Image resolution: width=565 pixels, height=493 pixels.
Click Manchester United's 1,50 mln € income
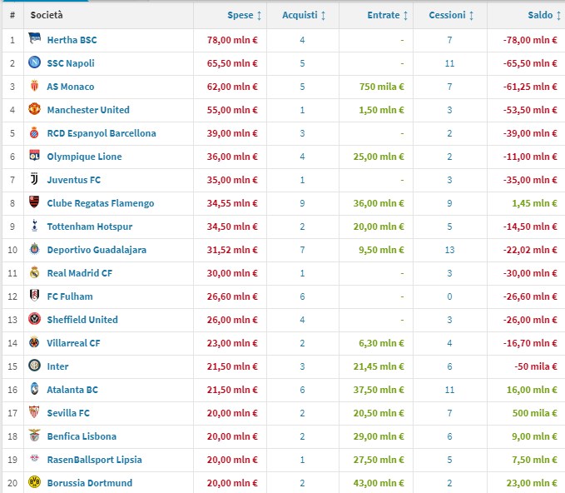[381, 110]
